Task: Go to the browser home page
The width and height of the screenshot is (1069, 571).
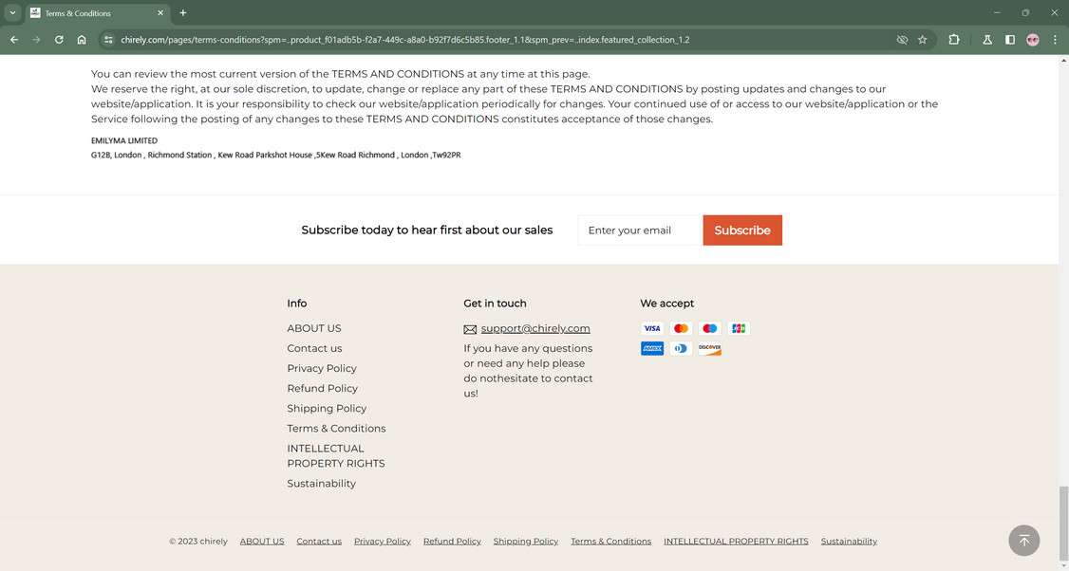Action: 82,40
